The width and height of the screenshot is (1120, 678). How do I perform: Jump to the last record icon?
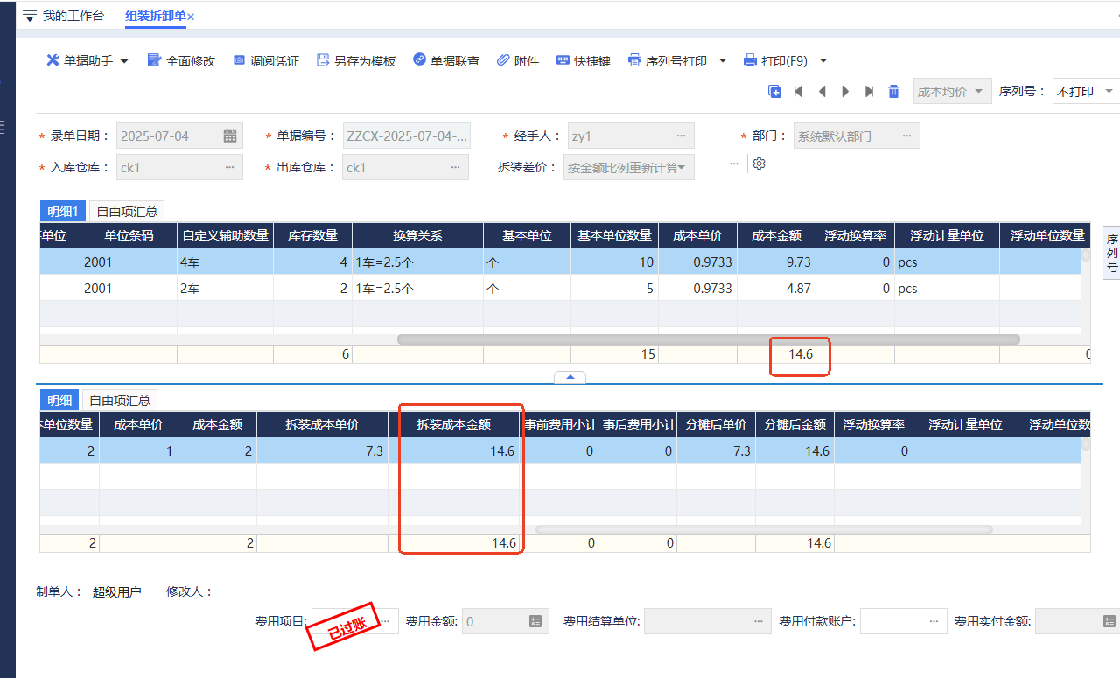pos(869,91)
